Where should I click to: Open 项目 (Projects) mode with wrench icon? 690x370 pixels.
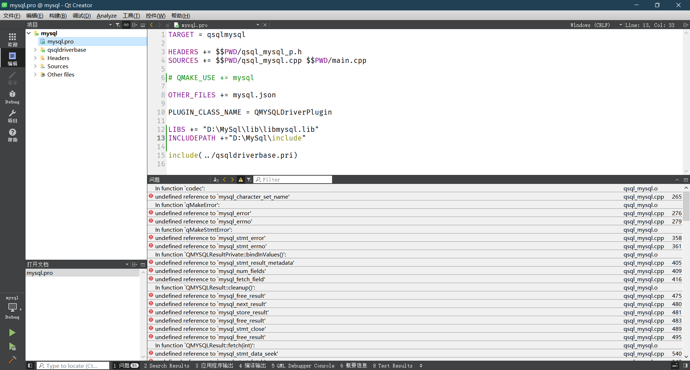13,116
